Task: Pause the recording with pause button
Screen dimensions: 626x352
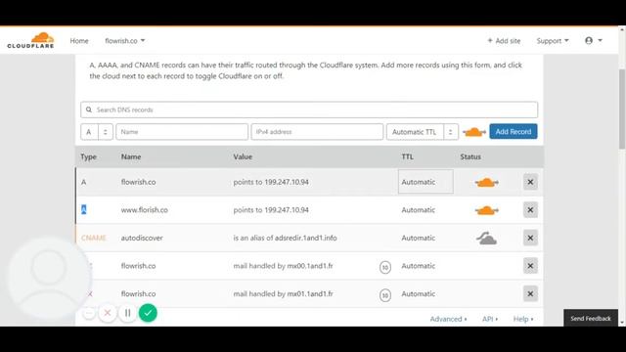Action: [128, 313]
